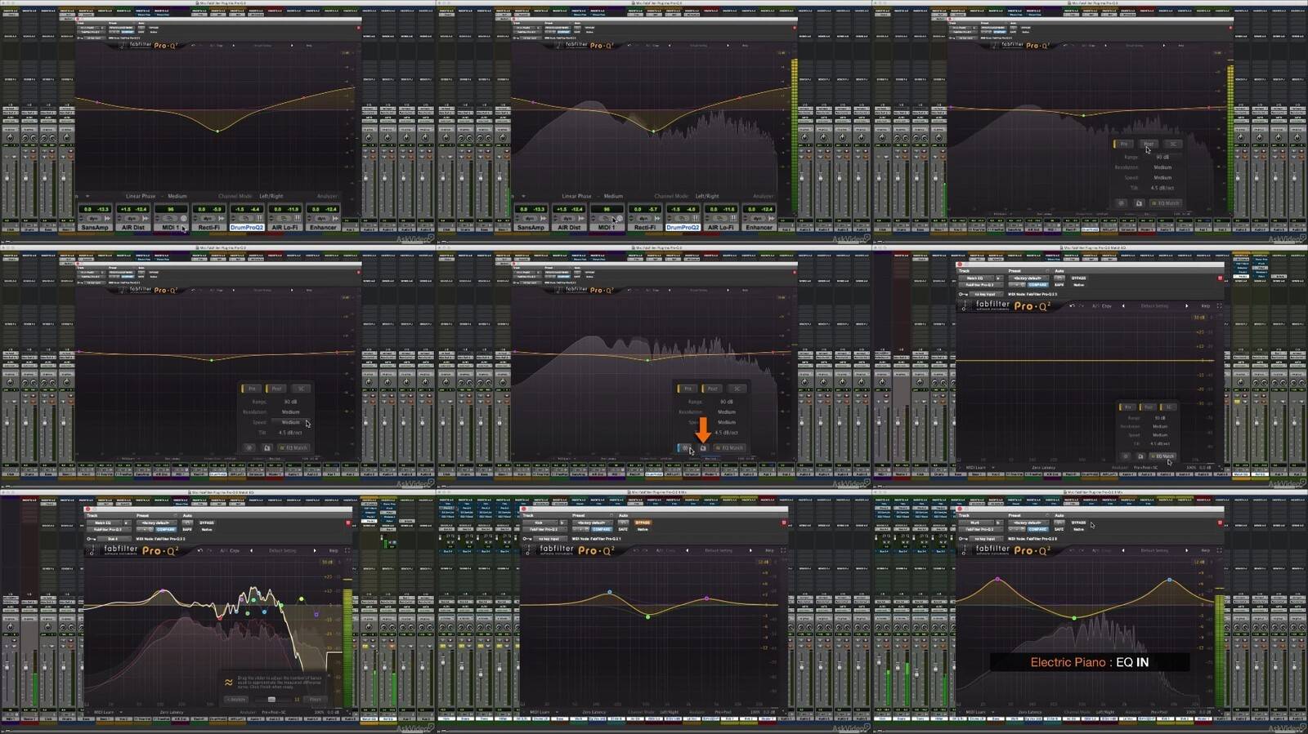Toggle Pre analyzer in the middle-right frame
This screenshot has width=1308, height=734.
click(1128, 407)
